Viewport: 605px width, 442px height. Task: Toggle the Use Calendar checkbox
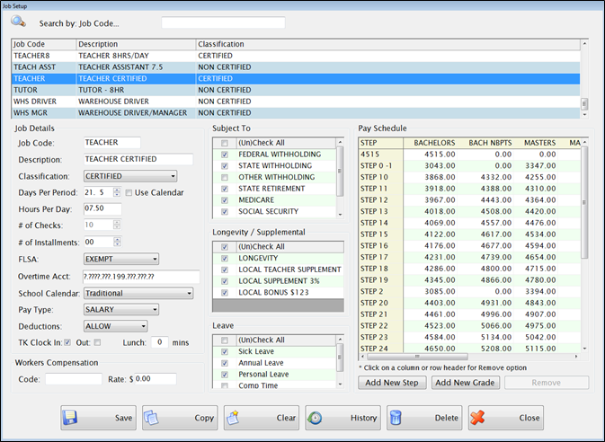(x=129, y=192)
